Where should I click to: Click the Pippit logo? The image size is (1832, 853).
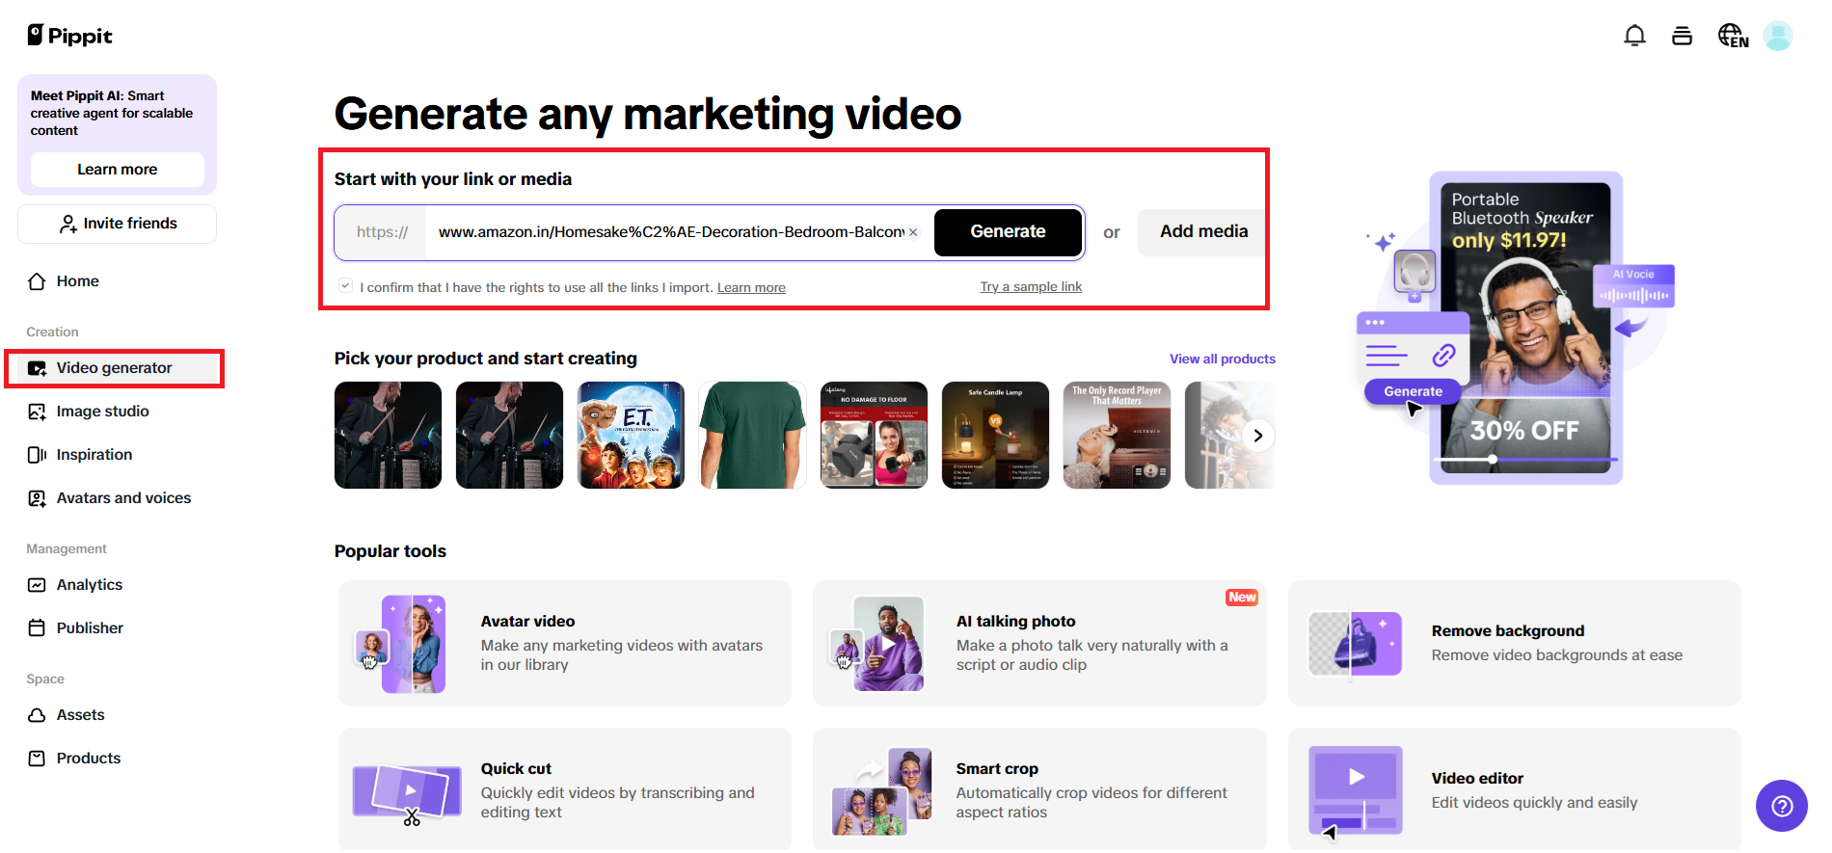click(x=69, y=36)
